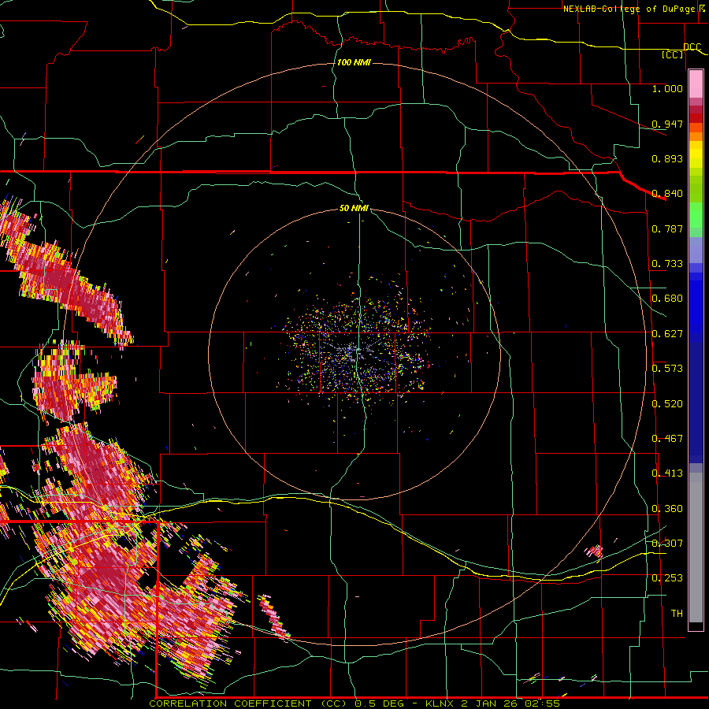This screenshot has height=709, width=709.
Task: Click the 0.893 scale value
Action: click(667, 158)
